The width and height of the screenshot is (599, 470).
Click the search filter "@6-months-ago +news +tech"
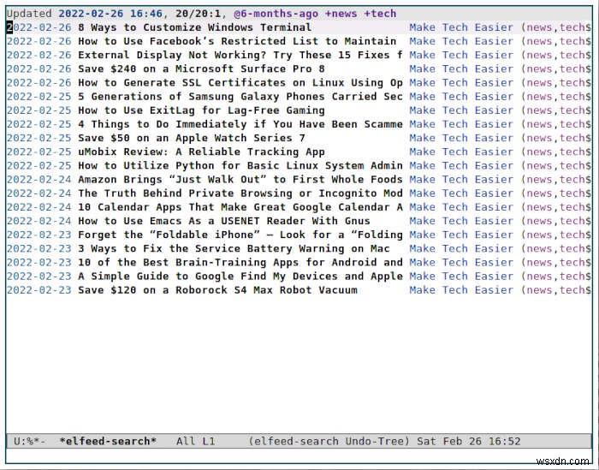315,14
